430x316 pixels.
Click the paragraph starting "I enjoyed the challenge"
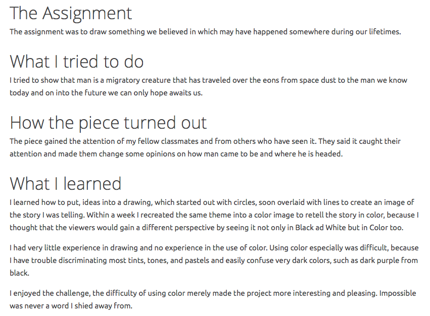212,299
